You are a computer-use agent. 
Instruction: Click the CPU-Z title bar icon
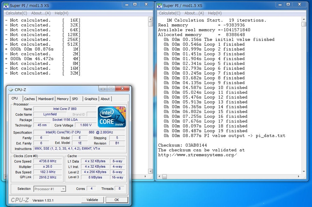tap(11, 90)
